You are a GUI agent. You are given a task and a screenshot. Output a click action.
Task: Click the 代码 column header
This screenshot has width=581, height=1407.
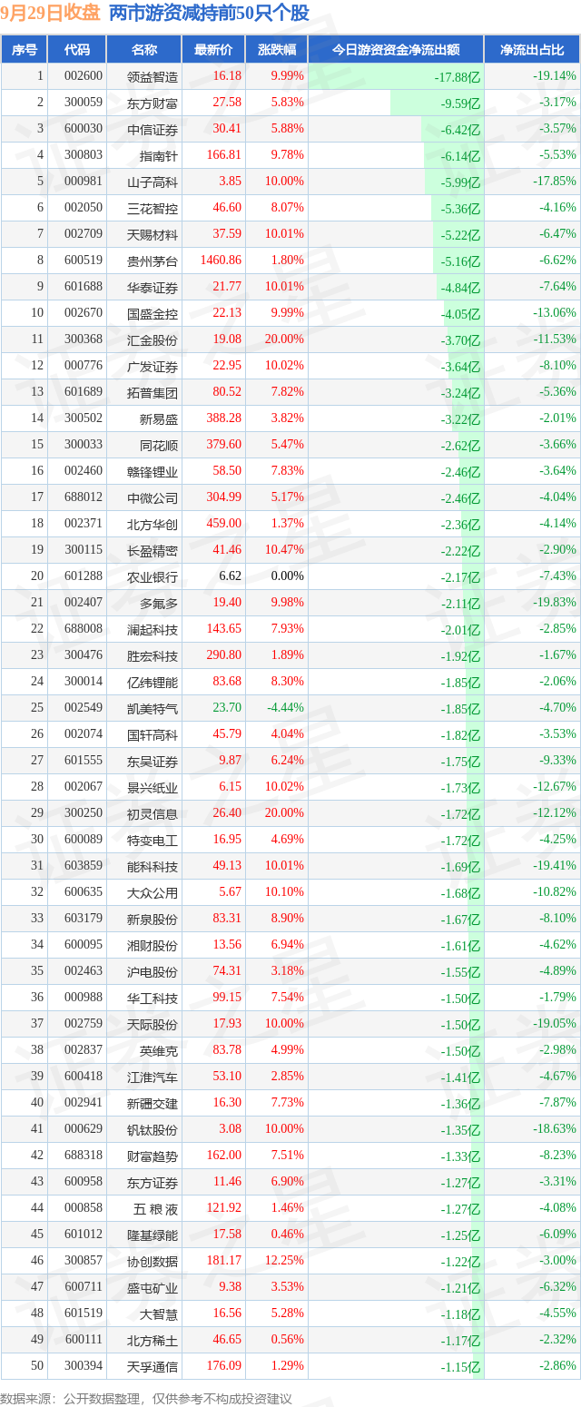coord(77,50)
